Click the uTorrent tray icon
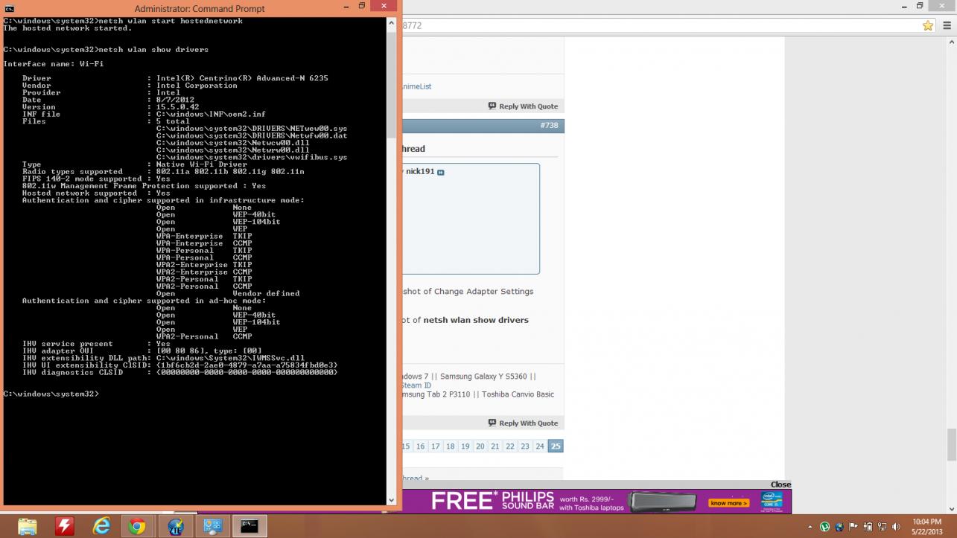This screenshot has height=538, width=957. 824,527
